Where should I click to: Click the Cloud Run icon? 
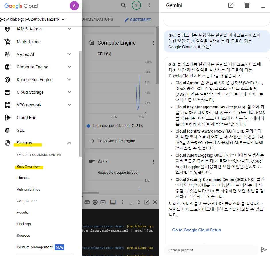(7, 118)
